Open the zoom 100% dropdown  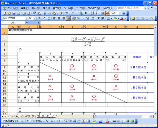tap(120, 13)
